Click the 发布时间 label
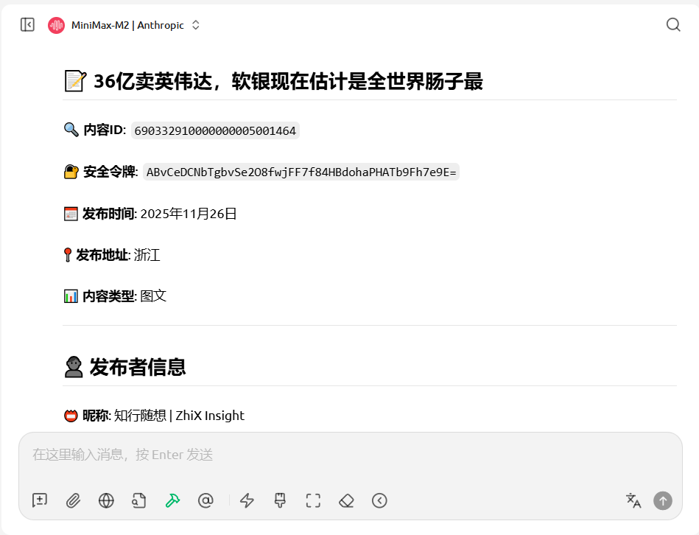This screenshot has height=535, width=699. 109,214
